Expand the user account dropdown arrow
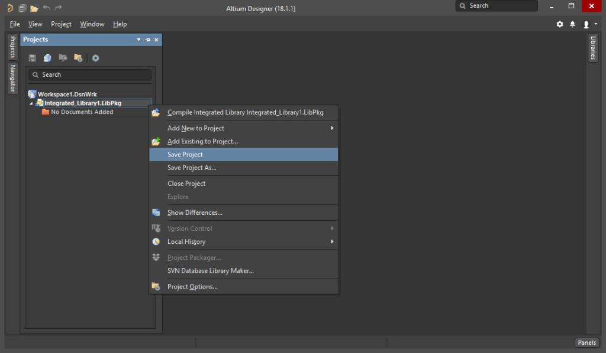606x353 pixels. pyautogui.click(x=596, y=24)
